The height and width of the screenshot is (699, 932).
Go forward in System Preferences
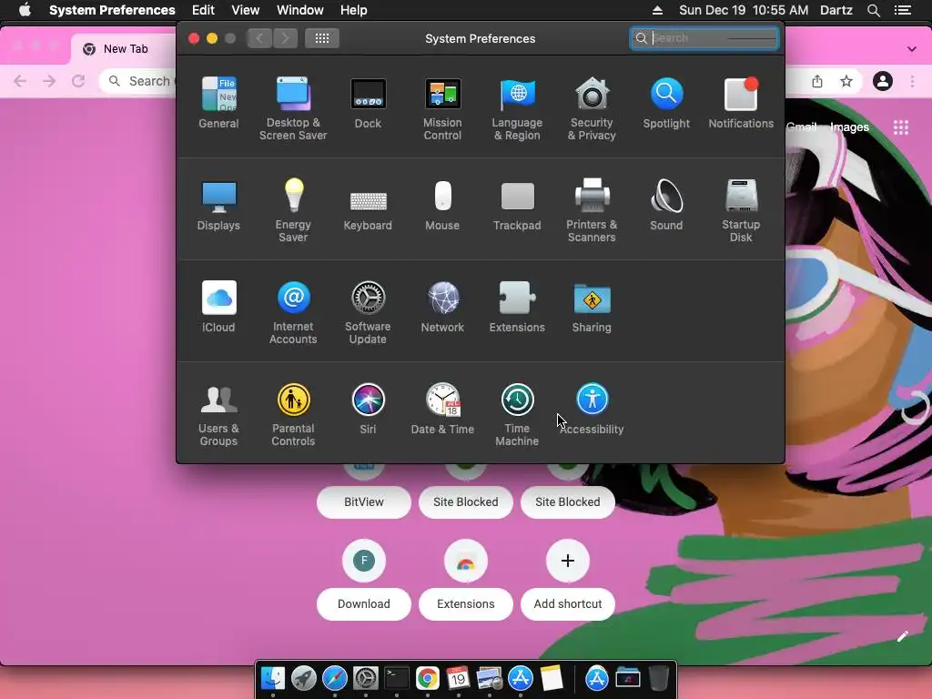pos(285,38)
